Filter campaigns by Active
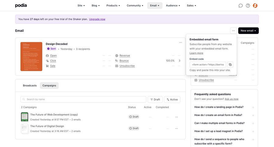This screenshot has width=274, height=147. point(172,100)
